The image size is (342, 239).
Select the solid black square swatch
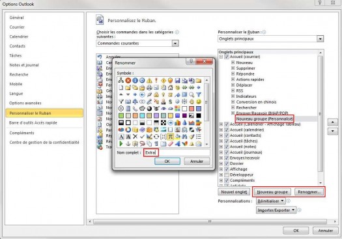coord(199,115)
